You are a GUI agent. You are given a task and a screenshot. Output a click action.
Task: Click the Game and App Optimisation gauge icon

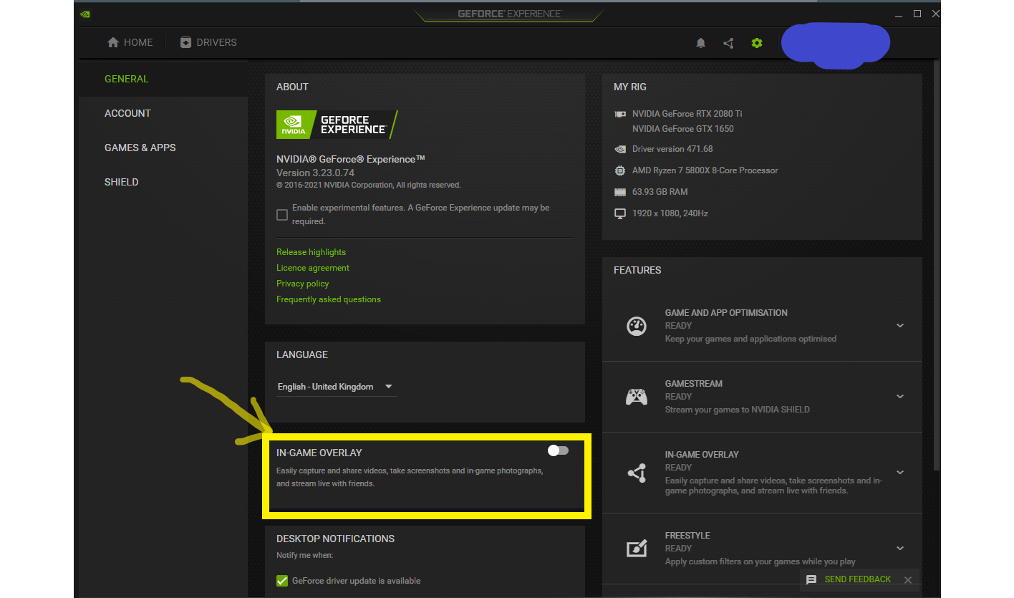pyautogui.click(x=636, y=326)
